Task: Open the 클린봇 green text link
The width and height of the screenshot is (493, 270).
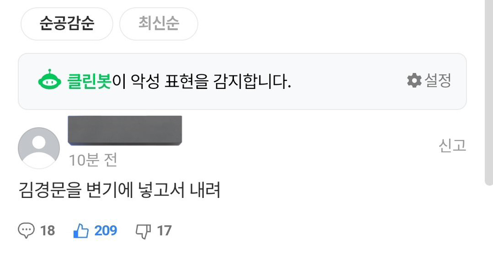Action: pos(89,81)
